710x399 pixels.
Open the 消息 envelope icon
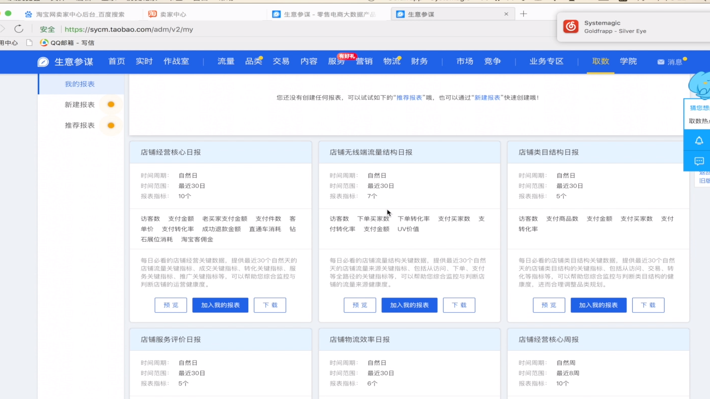pos(661,62)
